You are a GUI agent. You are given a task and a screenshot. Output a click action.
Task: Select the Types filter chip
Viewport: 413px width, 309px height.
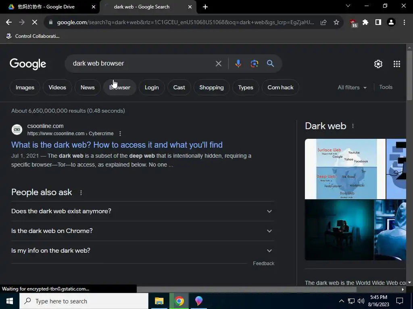tap(246, 87)
